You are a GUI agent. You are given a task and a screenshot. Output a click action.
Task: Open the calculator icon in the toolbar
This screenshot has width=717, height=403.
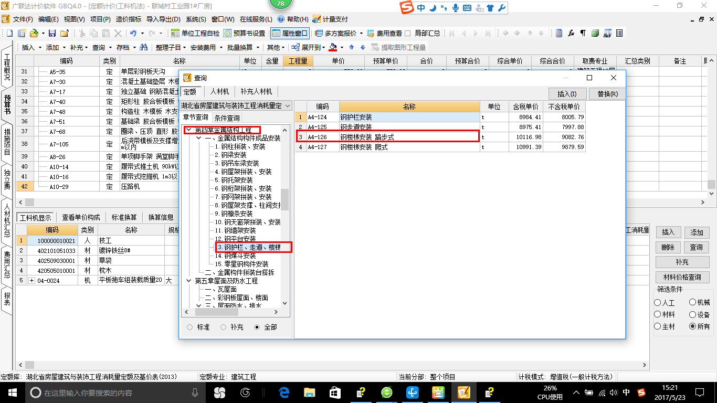click(560, 33)
